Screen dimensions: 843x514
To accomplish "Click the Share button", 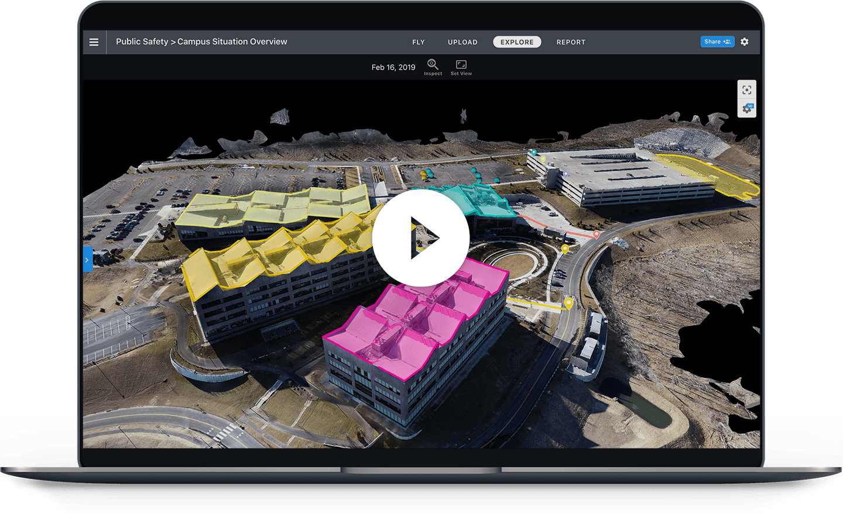I will coord(717,41).
